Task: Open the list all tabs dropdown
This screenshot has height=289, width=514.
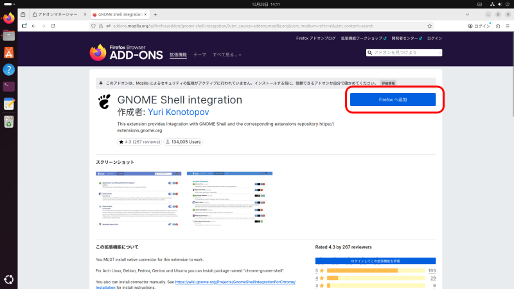Action: [x=468, y=14]
